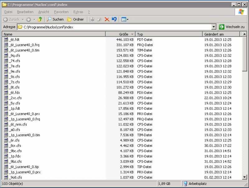
Task: Open the Bearbeiten menu
Action: point(25,12)
